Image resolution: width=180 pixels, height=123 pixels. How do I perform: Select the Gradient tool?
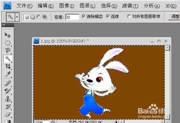(8, 121)
